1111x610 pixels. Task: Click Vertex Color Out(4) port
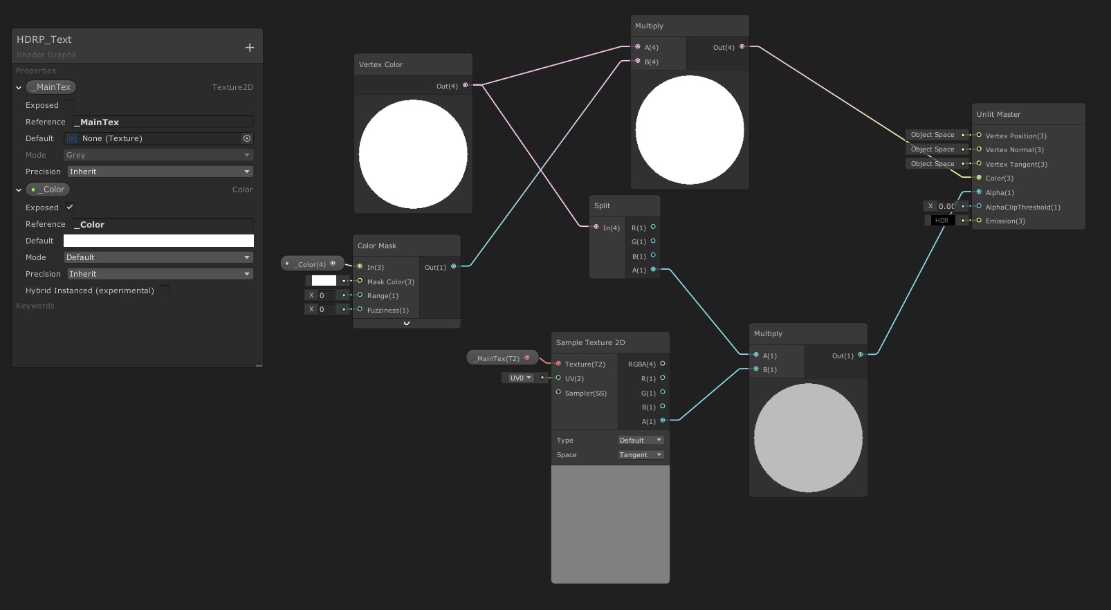point(465,85)
